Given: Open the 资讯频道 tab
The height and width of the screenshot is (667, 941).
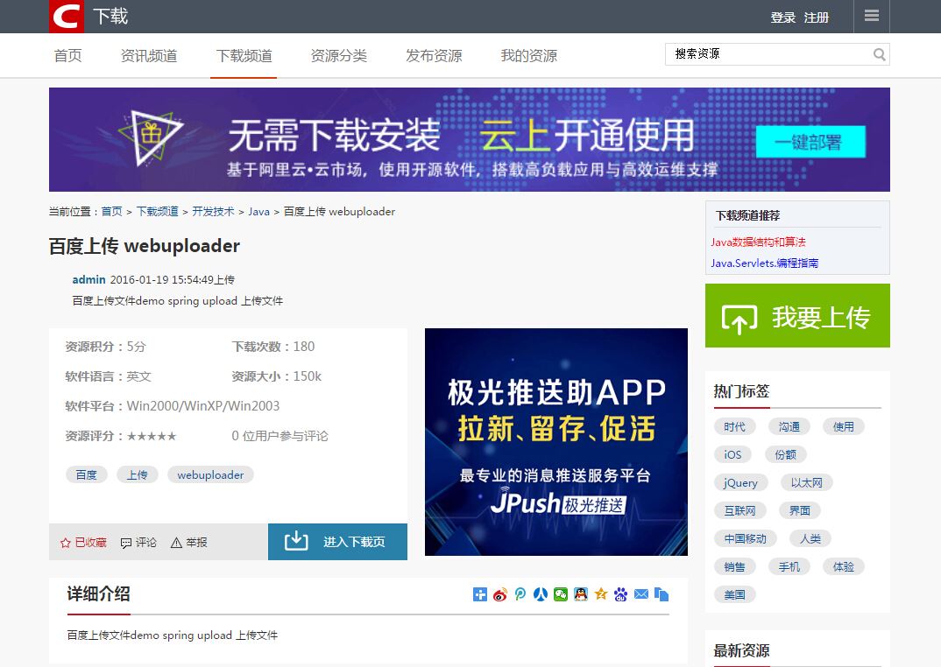Looking at the screenshot, I should tap(149, 56).
